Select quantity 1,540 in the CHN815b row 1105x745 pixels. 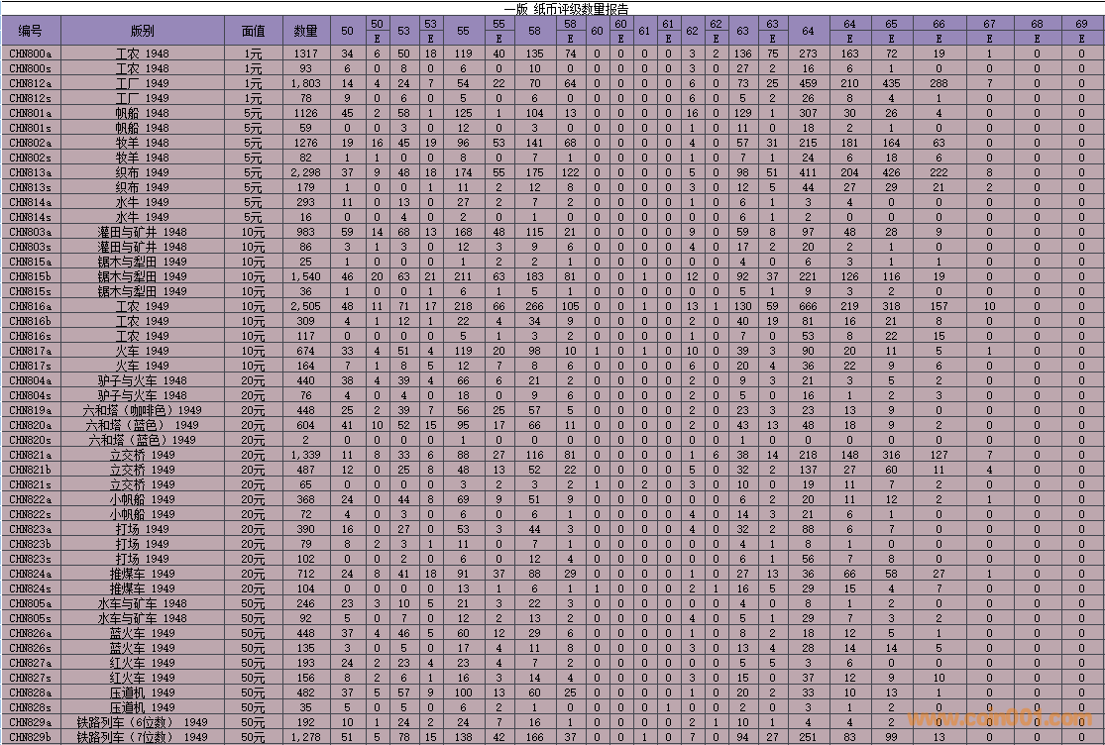306,276
